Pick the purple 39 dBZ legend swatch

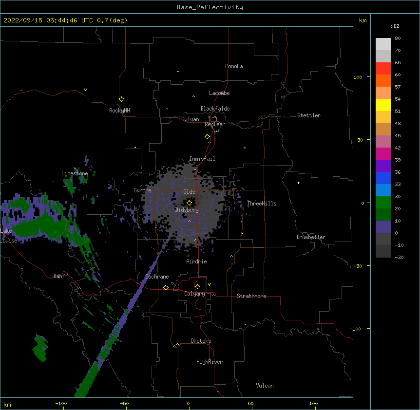pyautogui.click(x=383, y=166)
